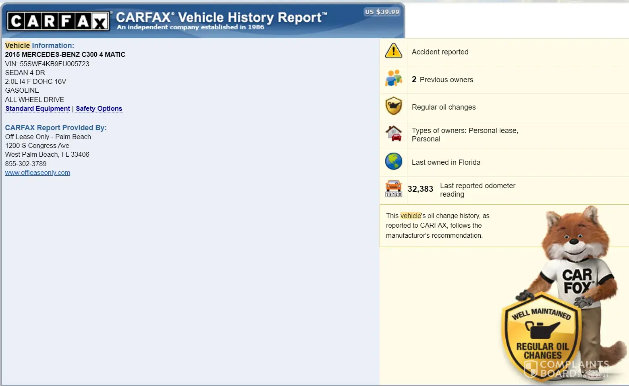629x386 pixels.
Task: Click the 32,383 odometer value
Action: coord(420,189)
